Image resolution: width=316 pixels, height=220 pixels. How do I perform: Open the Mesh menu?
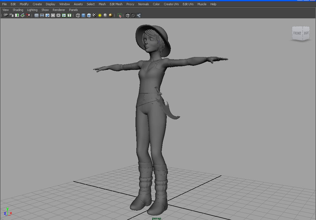[102, 4]
